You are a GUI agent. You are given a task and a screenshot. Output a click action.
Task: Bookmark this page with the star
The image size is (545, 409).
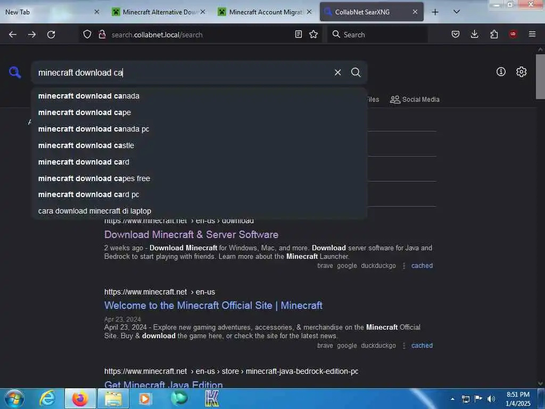pyautogui.click(x=313, y=34)
